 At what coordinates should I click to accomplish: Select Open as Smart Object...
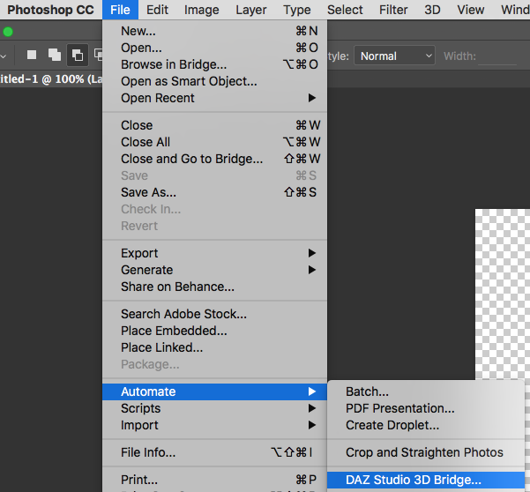(214, 81)
